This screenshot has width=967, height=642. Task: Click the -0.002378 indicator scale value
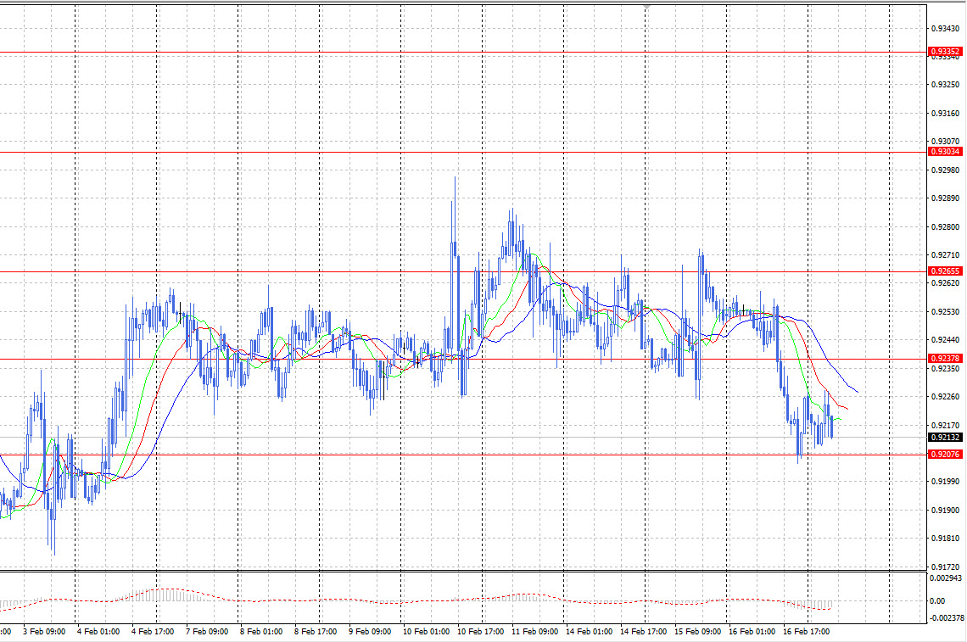pyautogui.click(x=947, y=617)
